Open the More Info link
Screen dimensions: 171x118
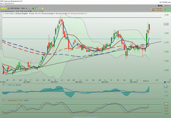[x=159, y=10]
